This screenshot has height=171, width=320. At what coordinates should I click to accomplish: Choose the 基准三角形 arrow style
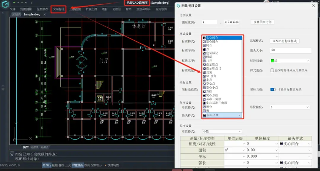(222, 99)
